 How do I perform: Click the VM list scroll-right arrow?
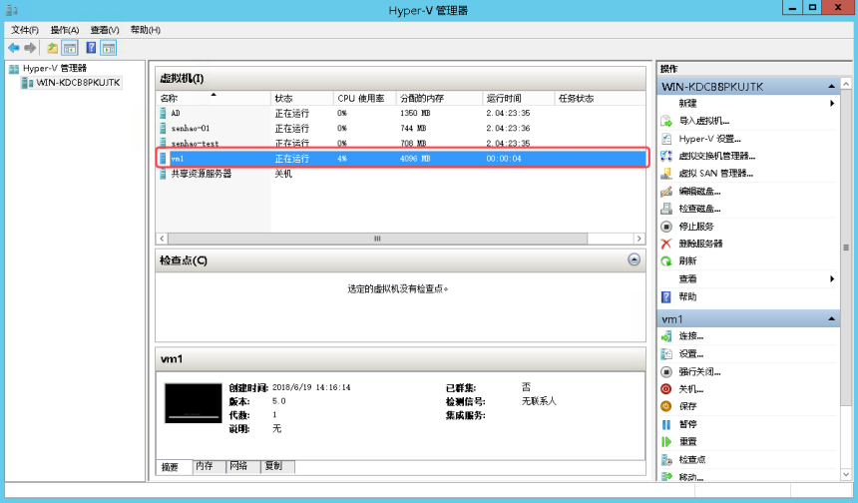pos(639,239)
